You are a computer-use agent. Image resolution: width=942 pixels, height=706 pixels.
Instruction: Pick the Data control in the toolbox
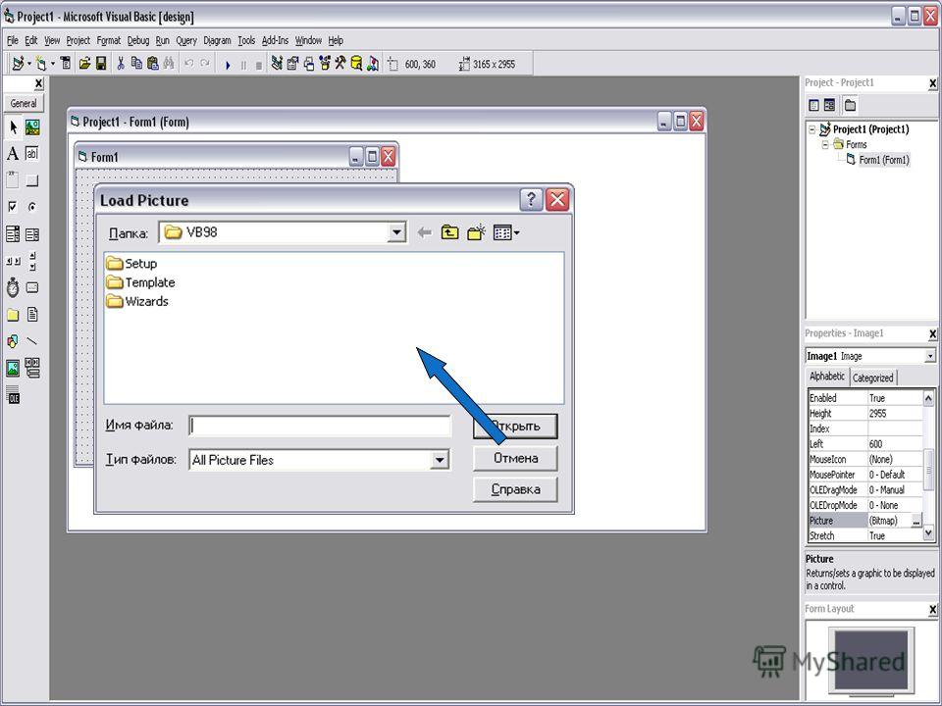coord(32,368)
